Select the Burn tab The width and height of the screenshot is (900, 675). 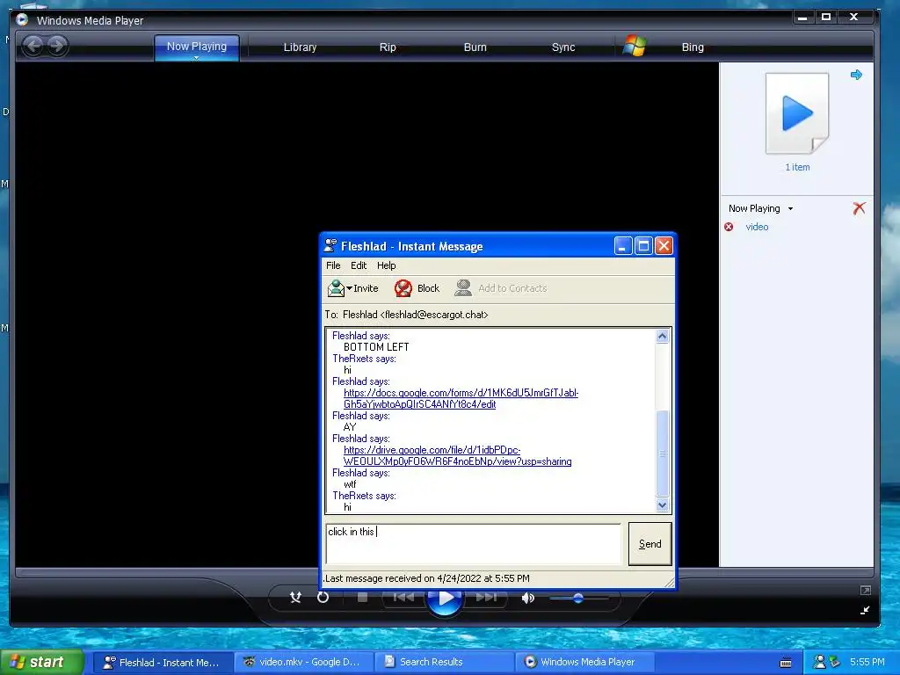pyautogui.click(x=475, y=47)
